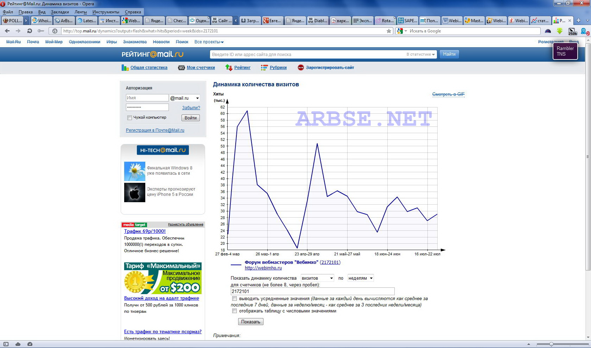Open the 250k extension icon
The width and height of the screenshot is (591, 348).
(x=572, y=31)
